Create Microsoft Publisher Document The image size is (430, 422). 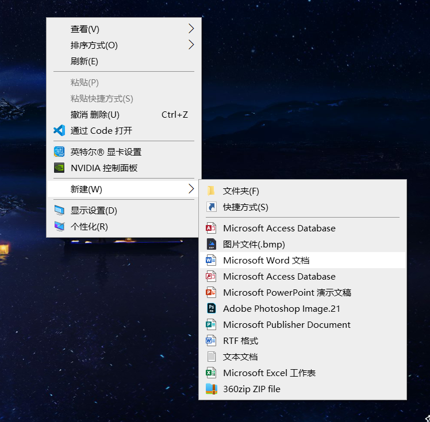(x=303, y=324)
